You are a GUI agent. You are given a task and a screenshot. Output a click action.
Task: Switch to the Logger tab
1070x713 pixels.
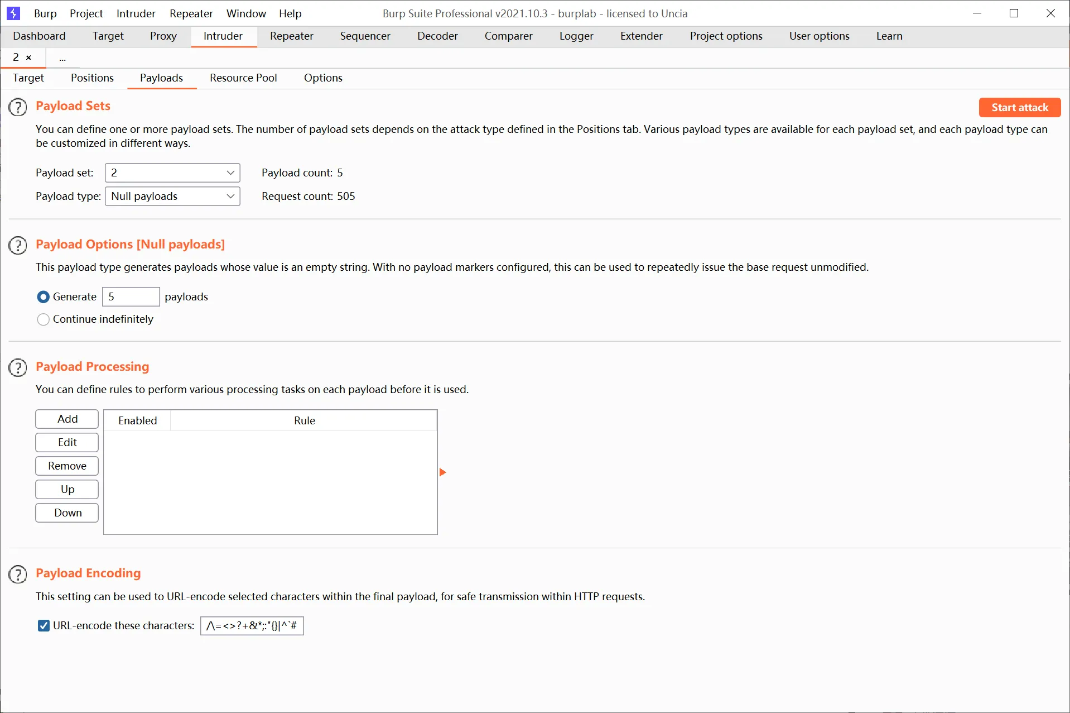point(576,36)
